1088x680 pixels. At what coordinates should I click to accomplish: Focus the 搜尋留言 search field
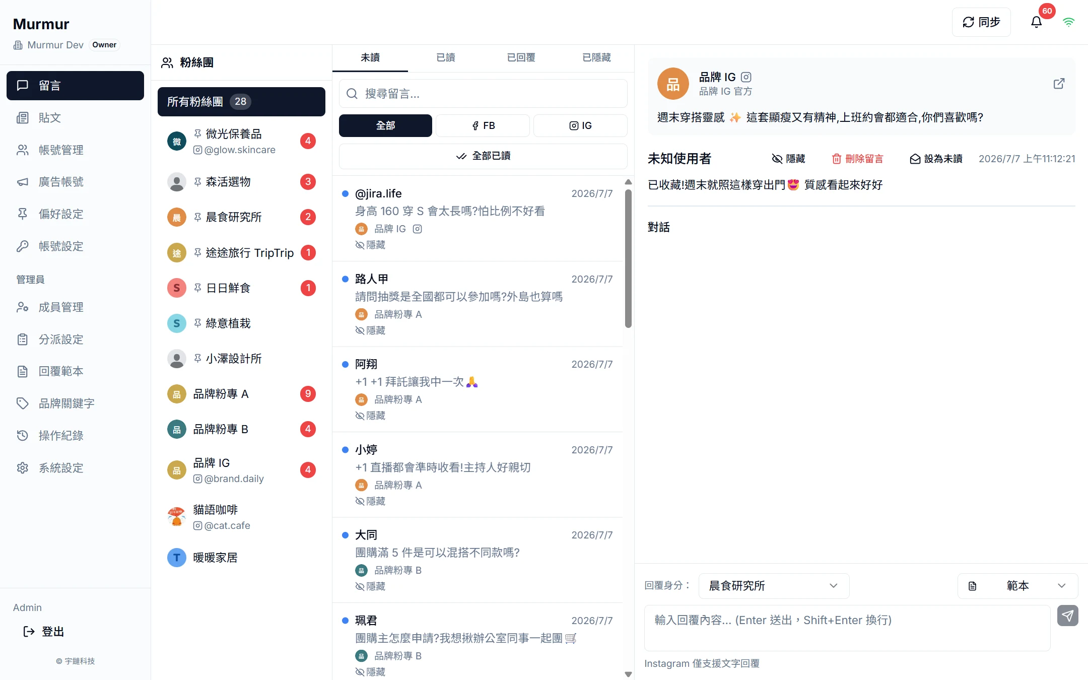483,94
